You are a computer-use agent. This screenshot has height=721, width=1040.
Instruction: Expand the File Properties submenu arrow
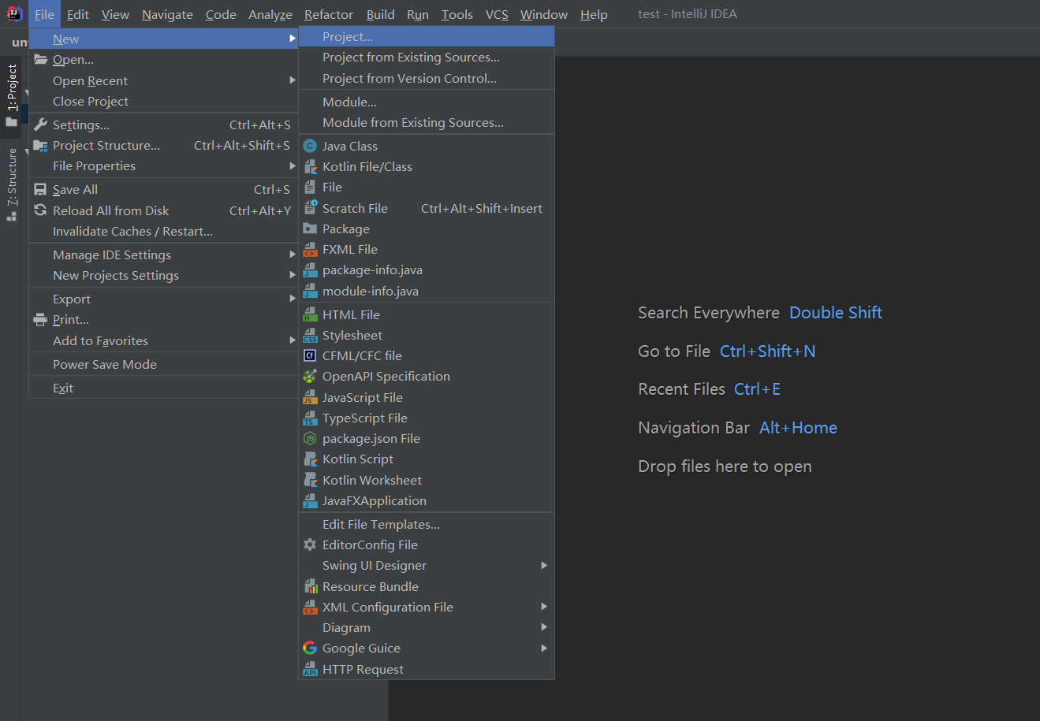point(293,166)
